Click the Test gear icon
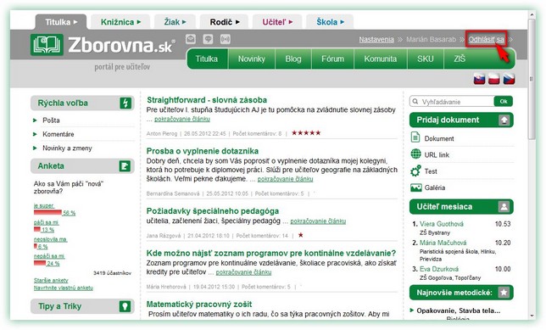Viewport: 546px width, 330px height. coord(415,171)
